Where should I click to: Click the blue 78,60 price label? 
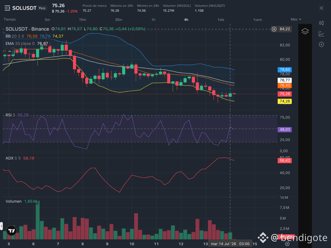click(x=285, y=69)
